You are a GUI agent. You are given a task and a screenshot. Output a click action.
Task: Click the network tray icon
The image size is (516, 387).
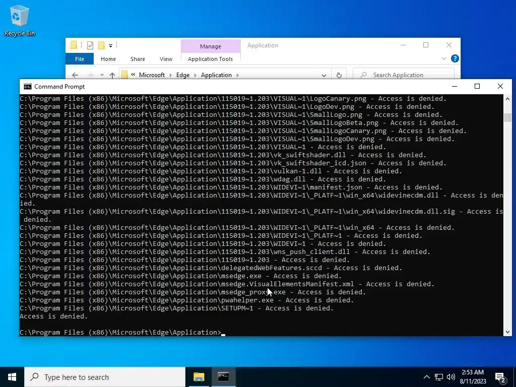[439, 377]
